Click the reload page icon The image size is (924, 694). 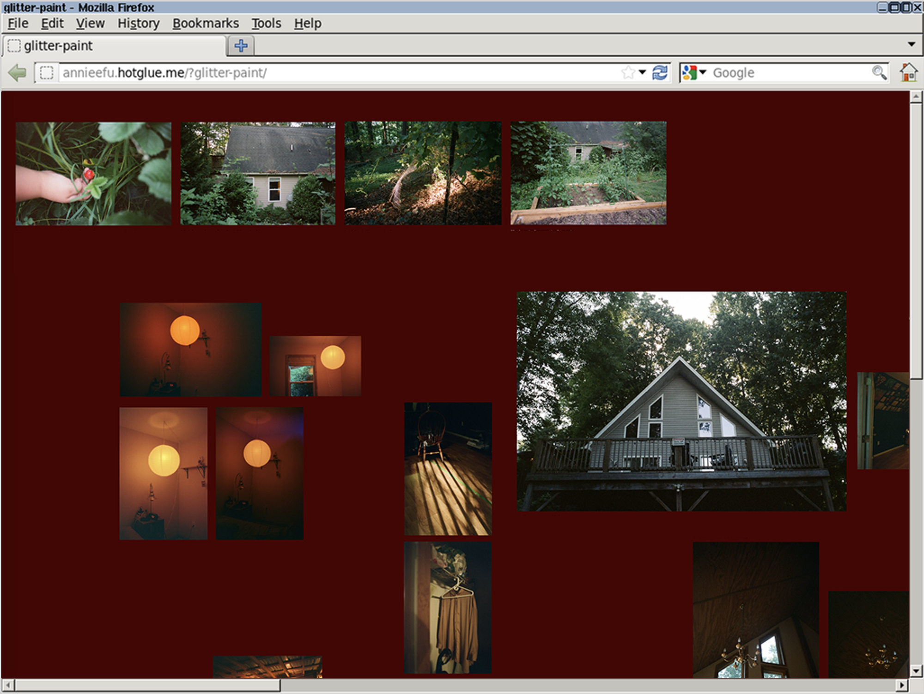[660, 72]
